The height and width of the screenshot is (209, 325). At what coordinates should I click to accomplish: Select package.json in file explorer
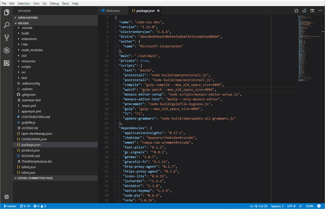click(x=55, y=145)
